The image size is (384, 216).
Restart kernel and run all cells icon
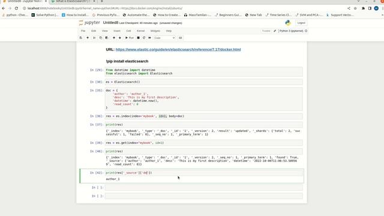(149, 38)
